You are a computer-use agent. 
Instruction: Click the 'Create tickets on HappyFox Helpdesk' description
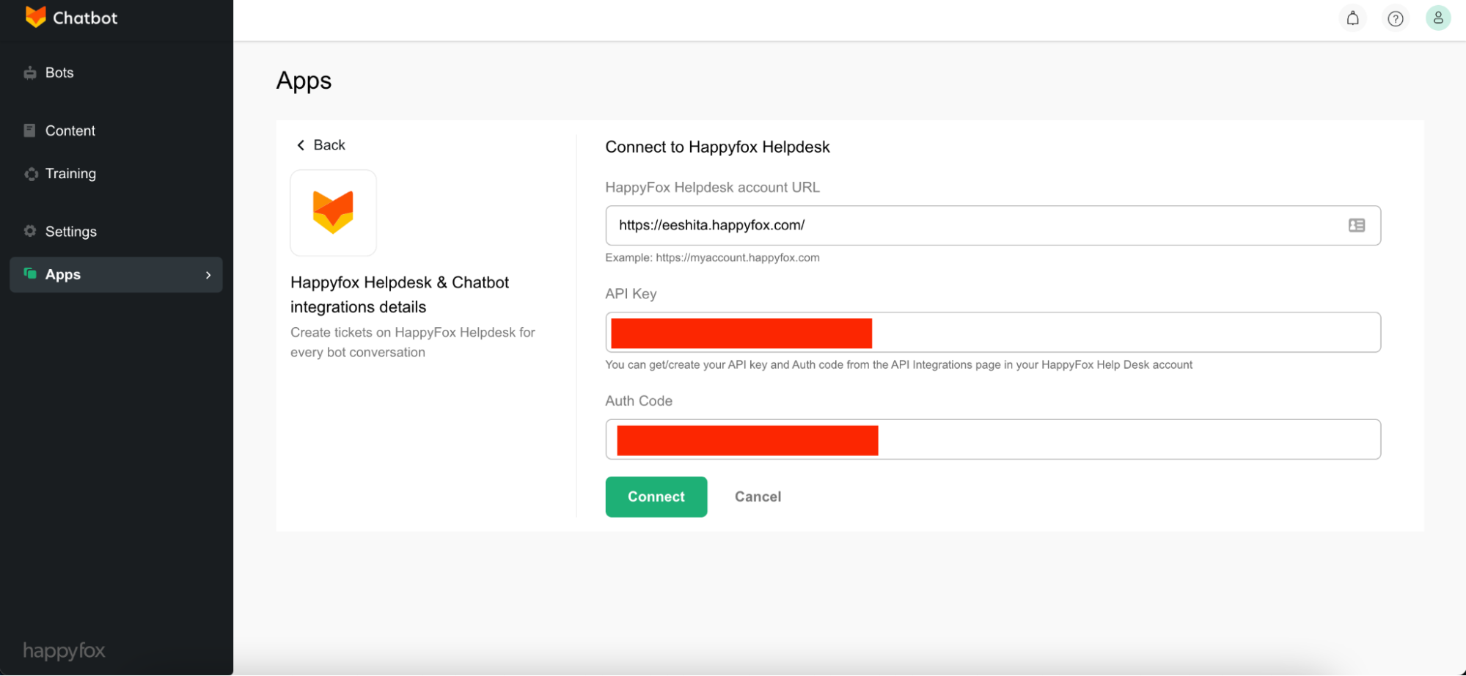[x=413, y=342]
